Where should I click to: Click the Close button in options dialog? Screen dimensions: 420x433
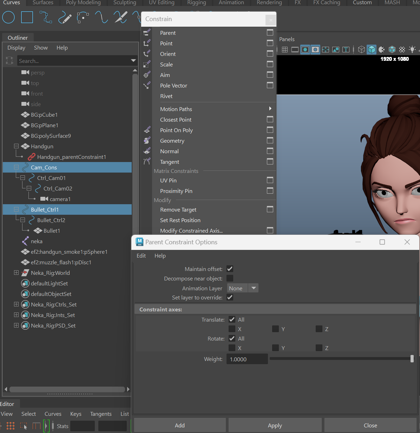(370, 425)
